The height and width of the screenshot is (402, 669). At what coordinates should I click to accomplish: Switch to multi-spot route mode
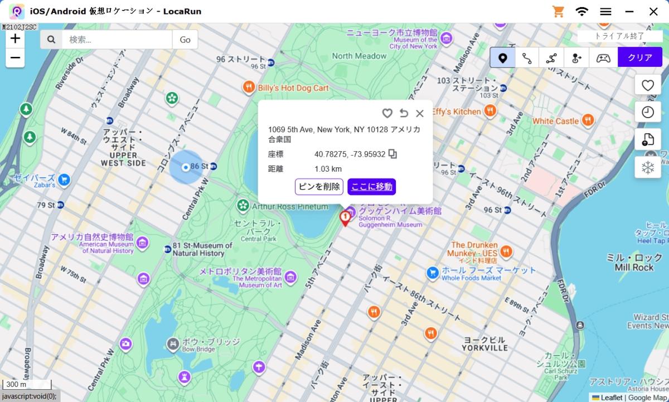click(551, 57)
